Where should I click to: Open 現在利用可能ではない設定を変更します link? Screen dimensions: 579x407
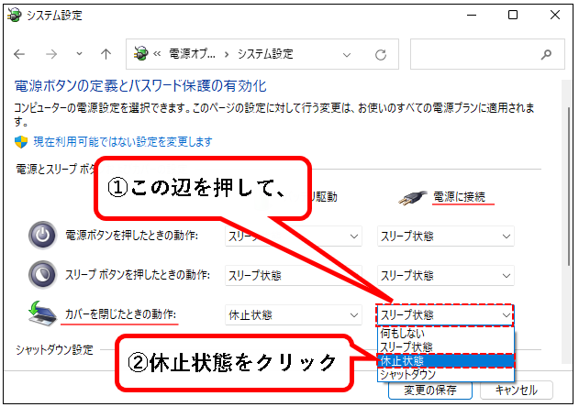123,142
